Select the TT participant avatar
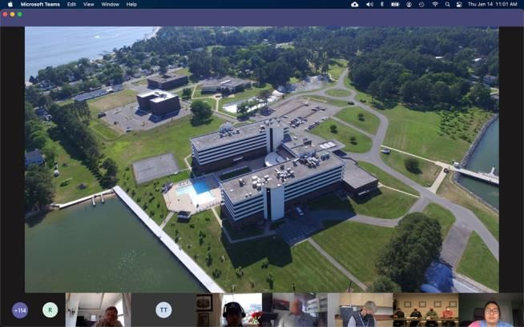This screenshot has width=524, height=327. [163, 310]
